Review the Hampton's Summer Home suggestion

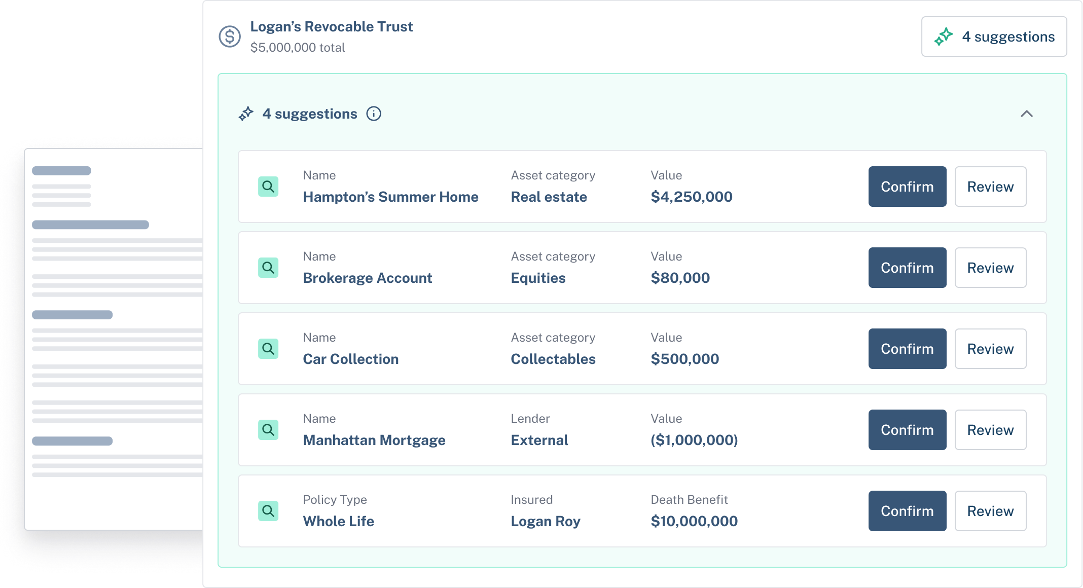pos(990,187)
